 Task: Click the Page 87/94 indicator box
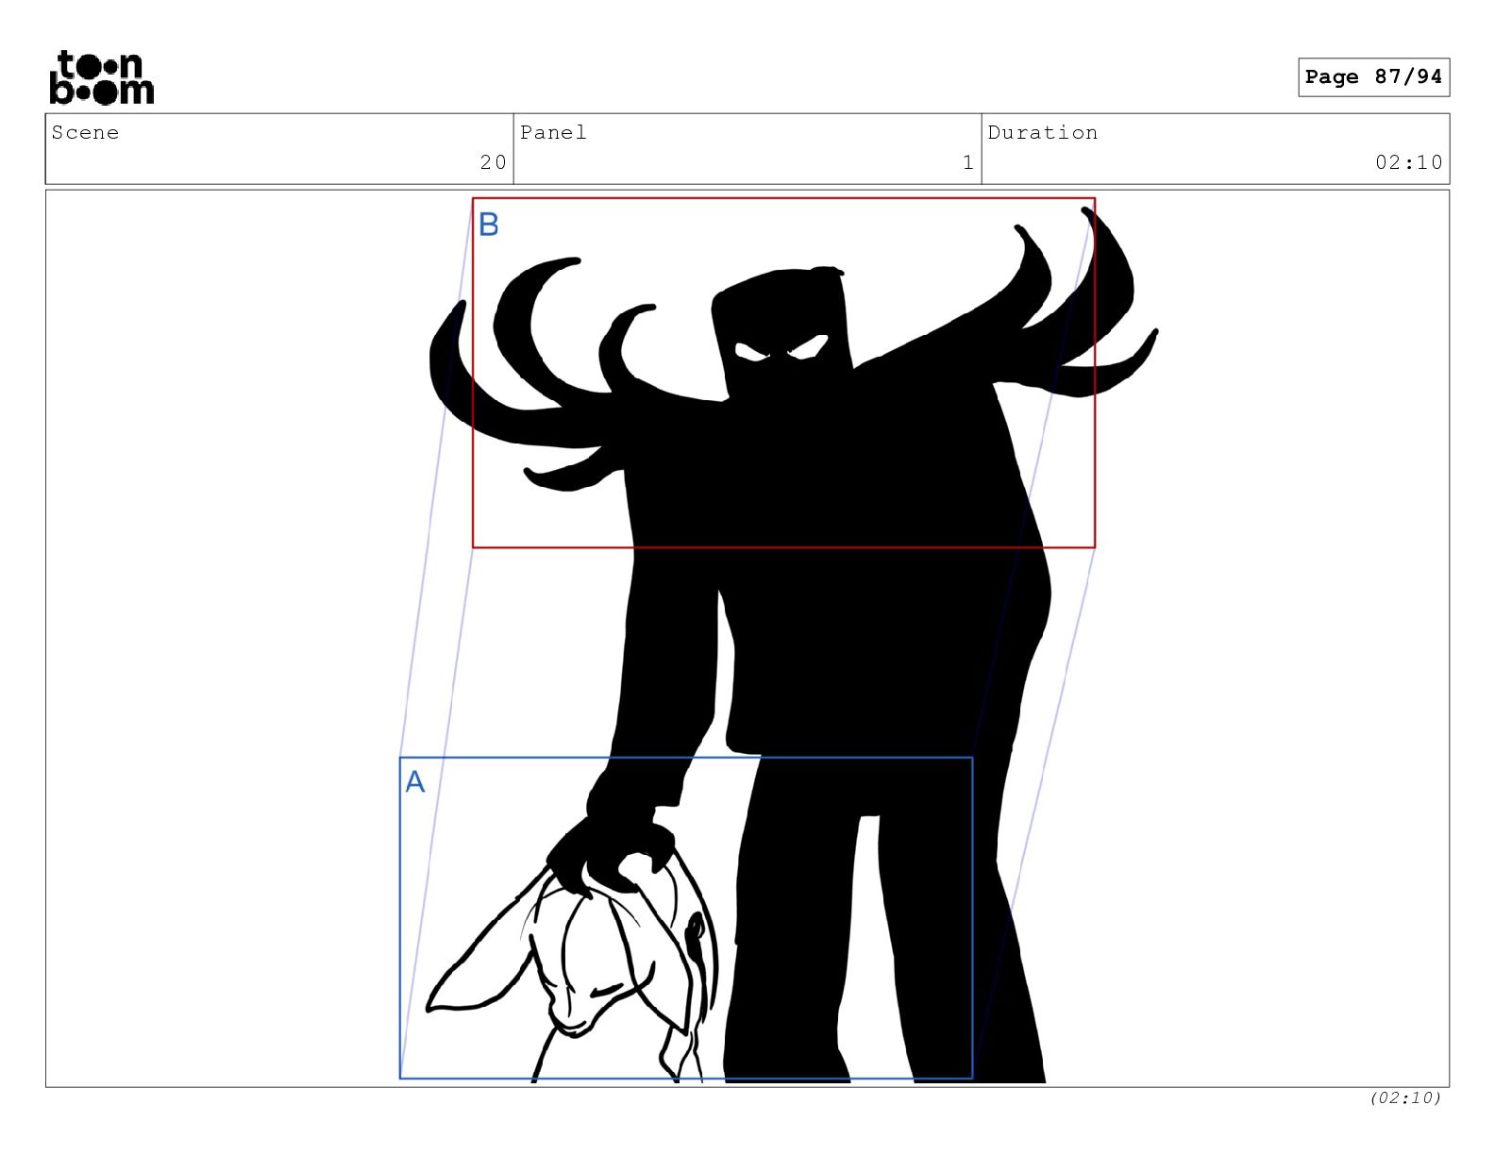(x=1373, y=77)
